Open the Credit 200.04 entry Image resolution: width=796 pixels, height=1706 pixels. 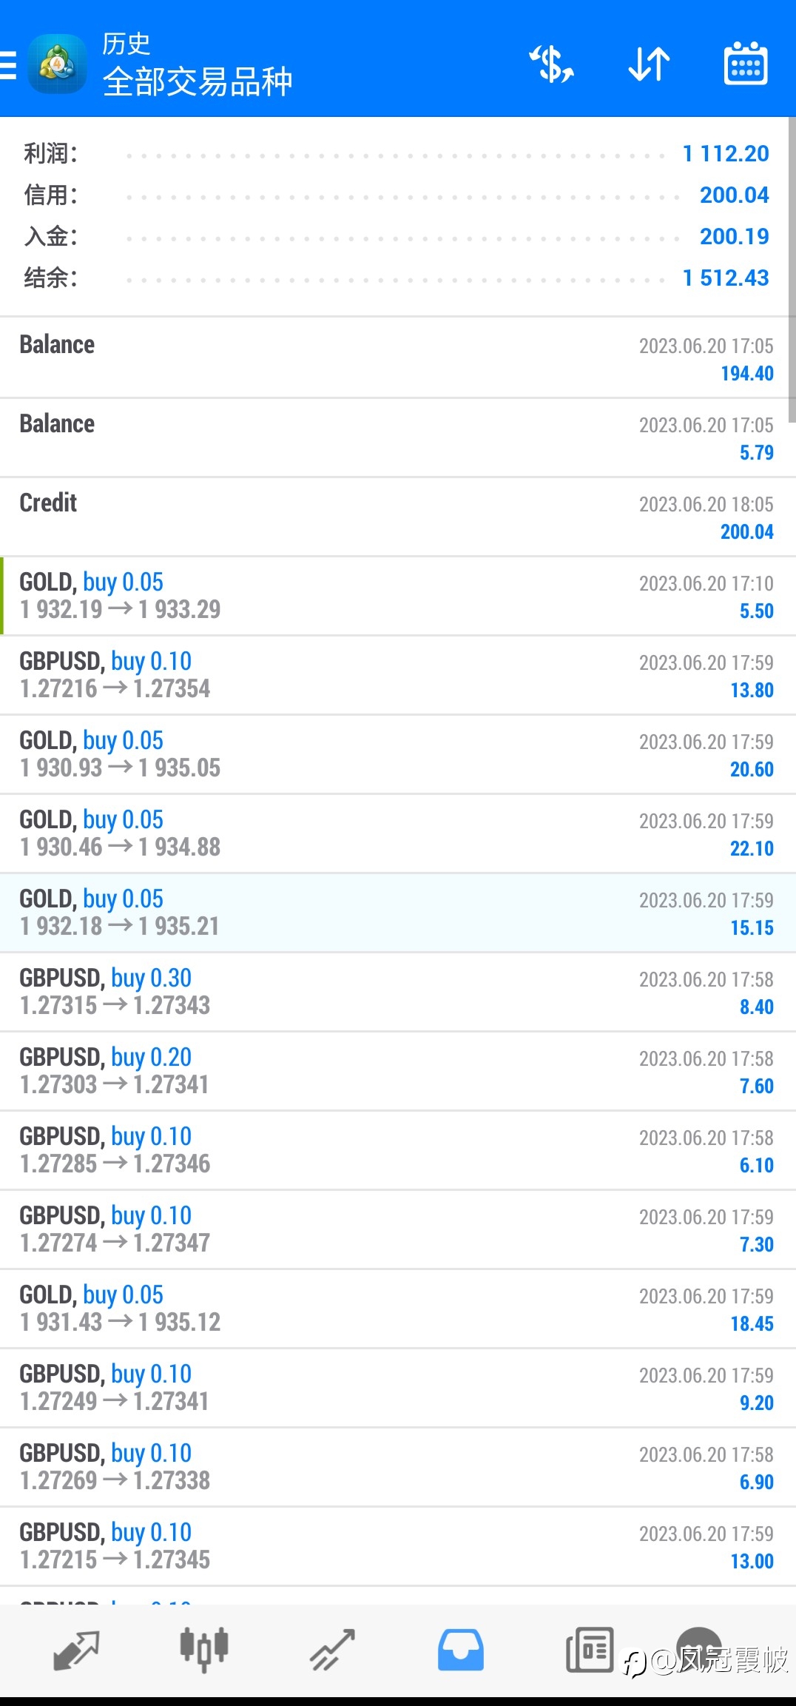click(x=398, y=517)
